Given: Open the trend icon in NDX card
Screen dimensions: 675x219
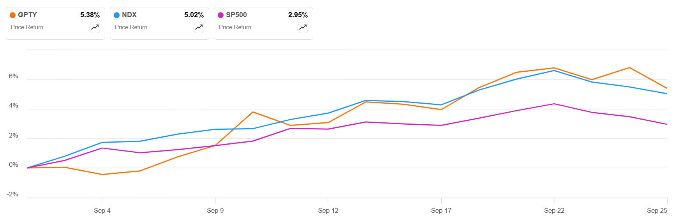Looking at the screenshot, I should pyautogui.click(x=199, y=27).
